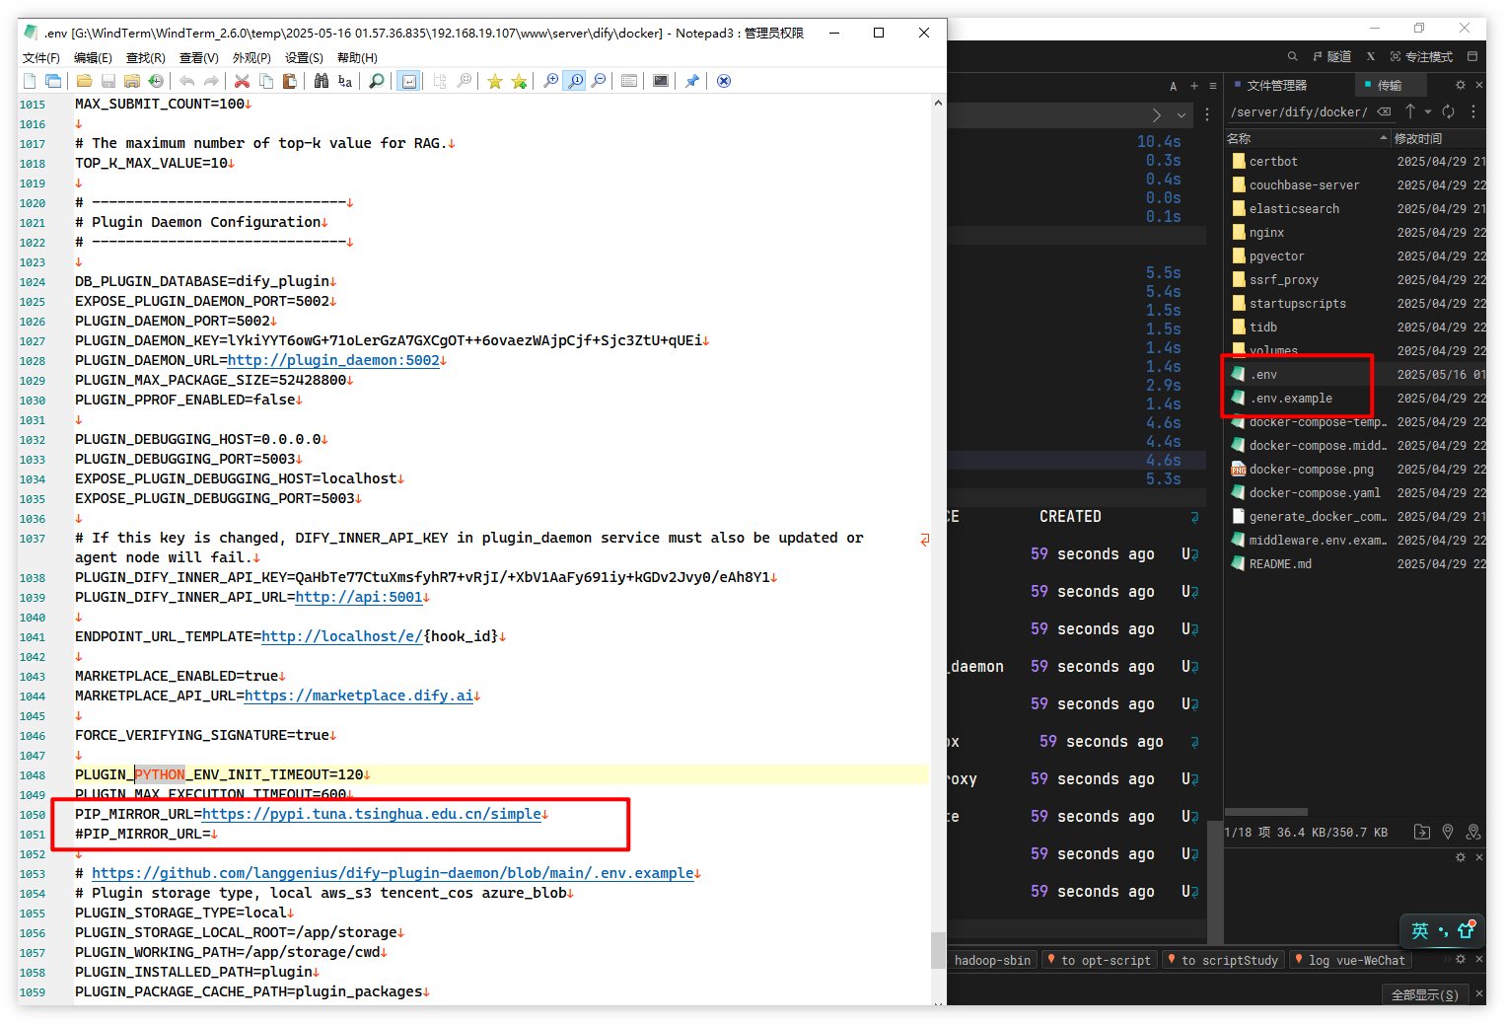Viewport: 1505px width, 1024px height.
Task: Toggle 专注模式 focus mode in WindTerm
Action: click(1421, 56)
